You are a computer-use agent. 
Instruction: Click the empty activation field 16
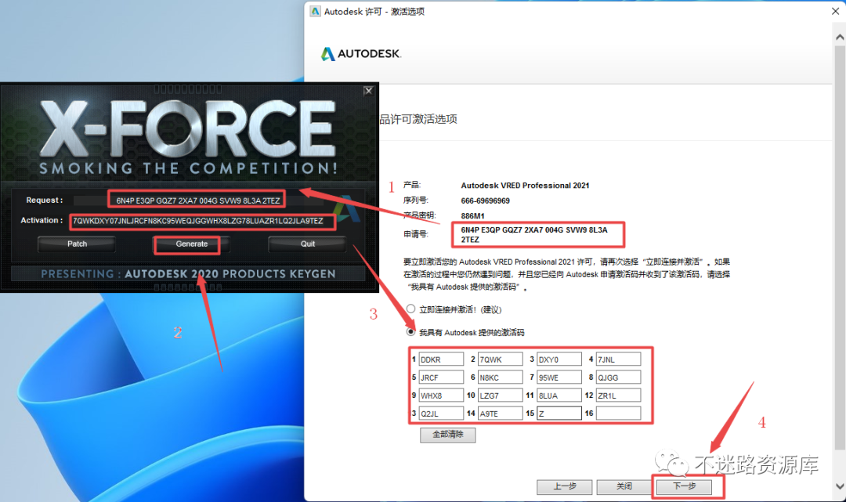coord(618,414)
